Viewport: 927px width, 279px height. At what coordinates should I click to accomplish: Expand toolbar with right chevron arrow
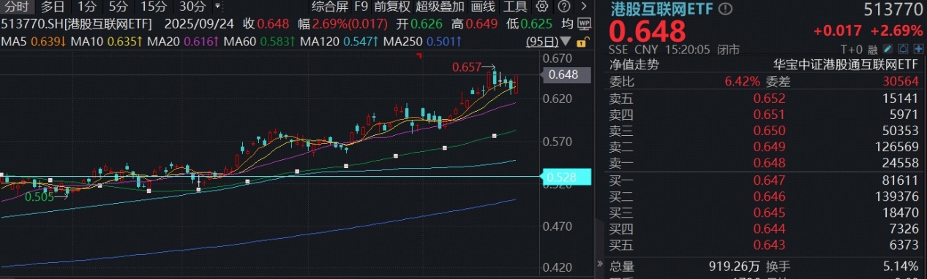click(584, 7)
